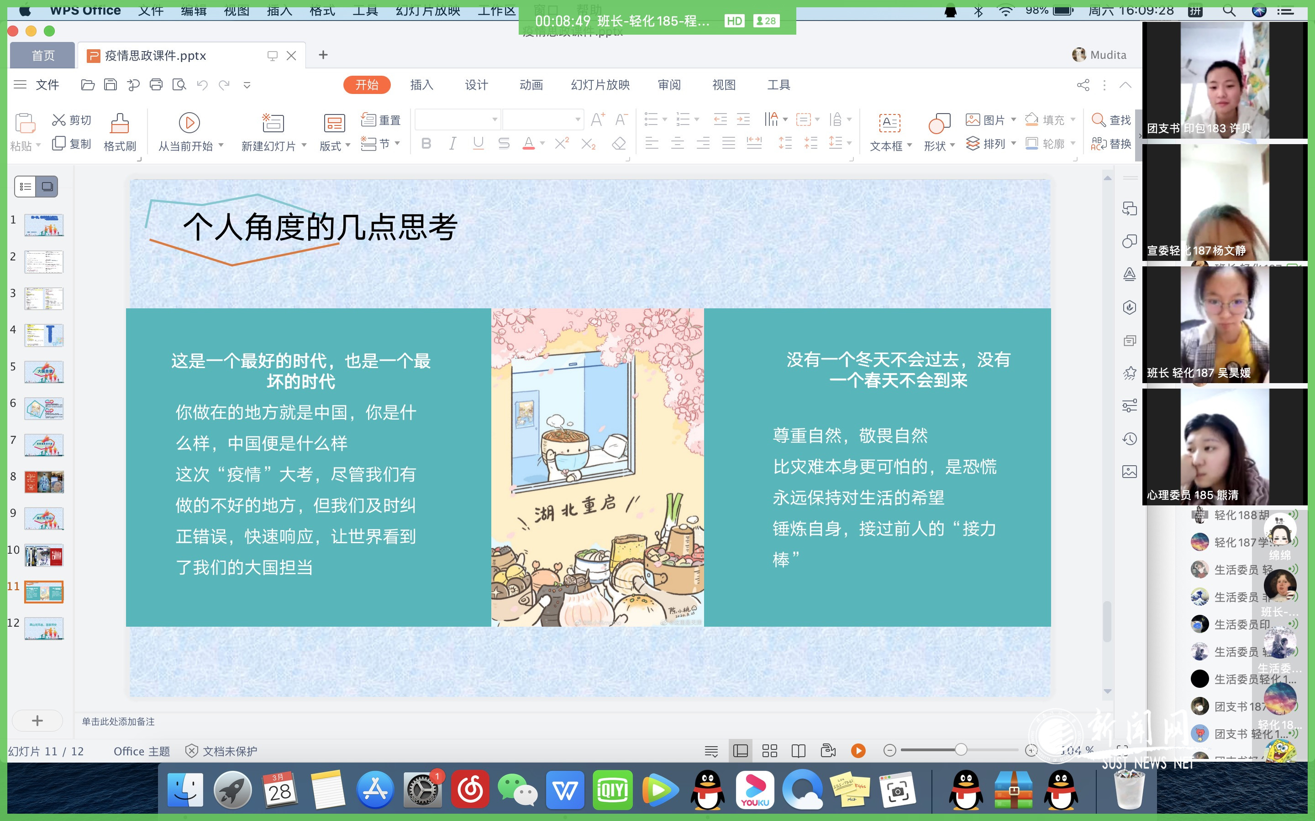Switch to the 动画 ribbon tab
Screen dimensions: 1315x821
531,85
